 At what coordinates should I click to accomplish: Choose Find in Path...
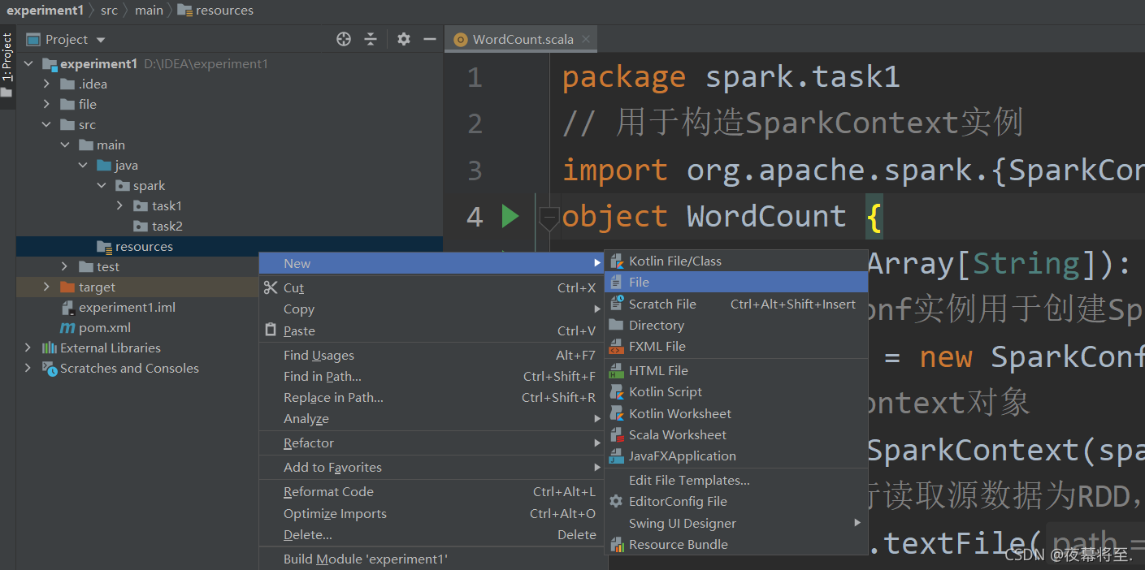(432, 376)
